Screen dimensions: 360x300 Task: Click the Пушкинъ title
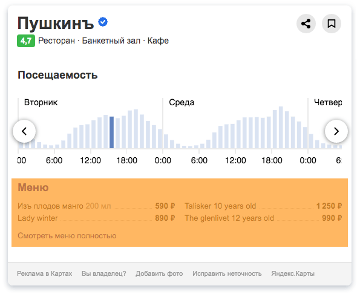[56, 23]
